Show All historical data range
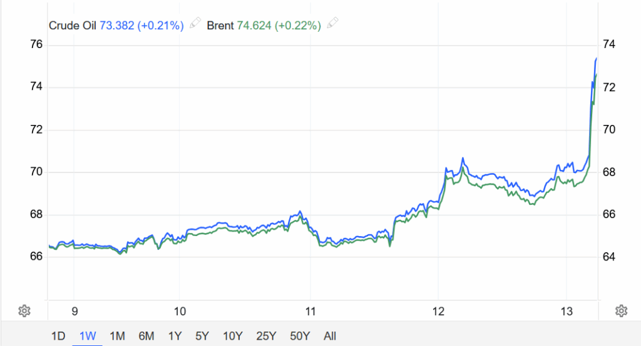641x346 pixels. point(329,336)
